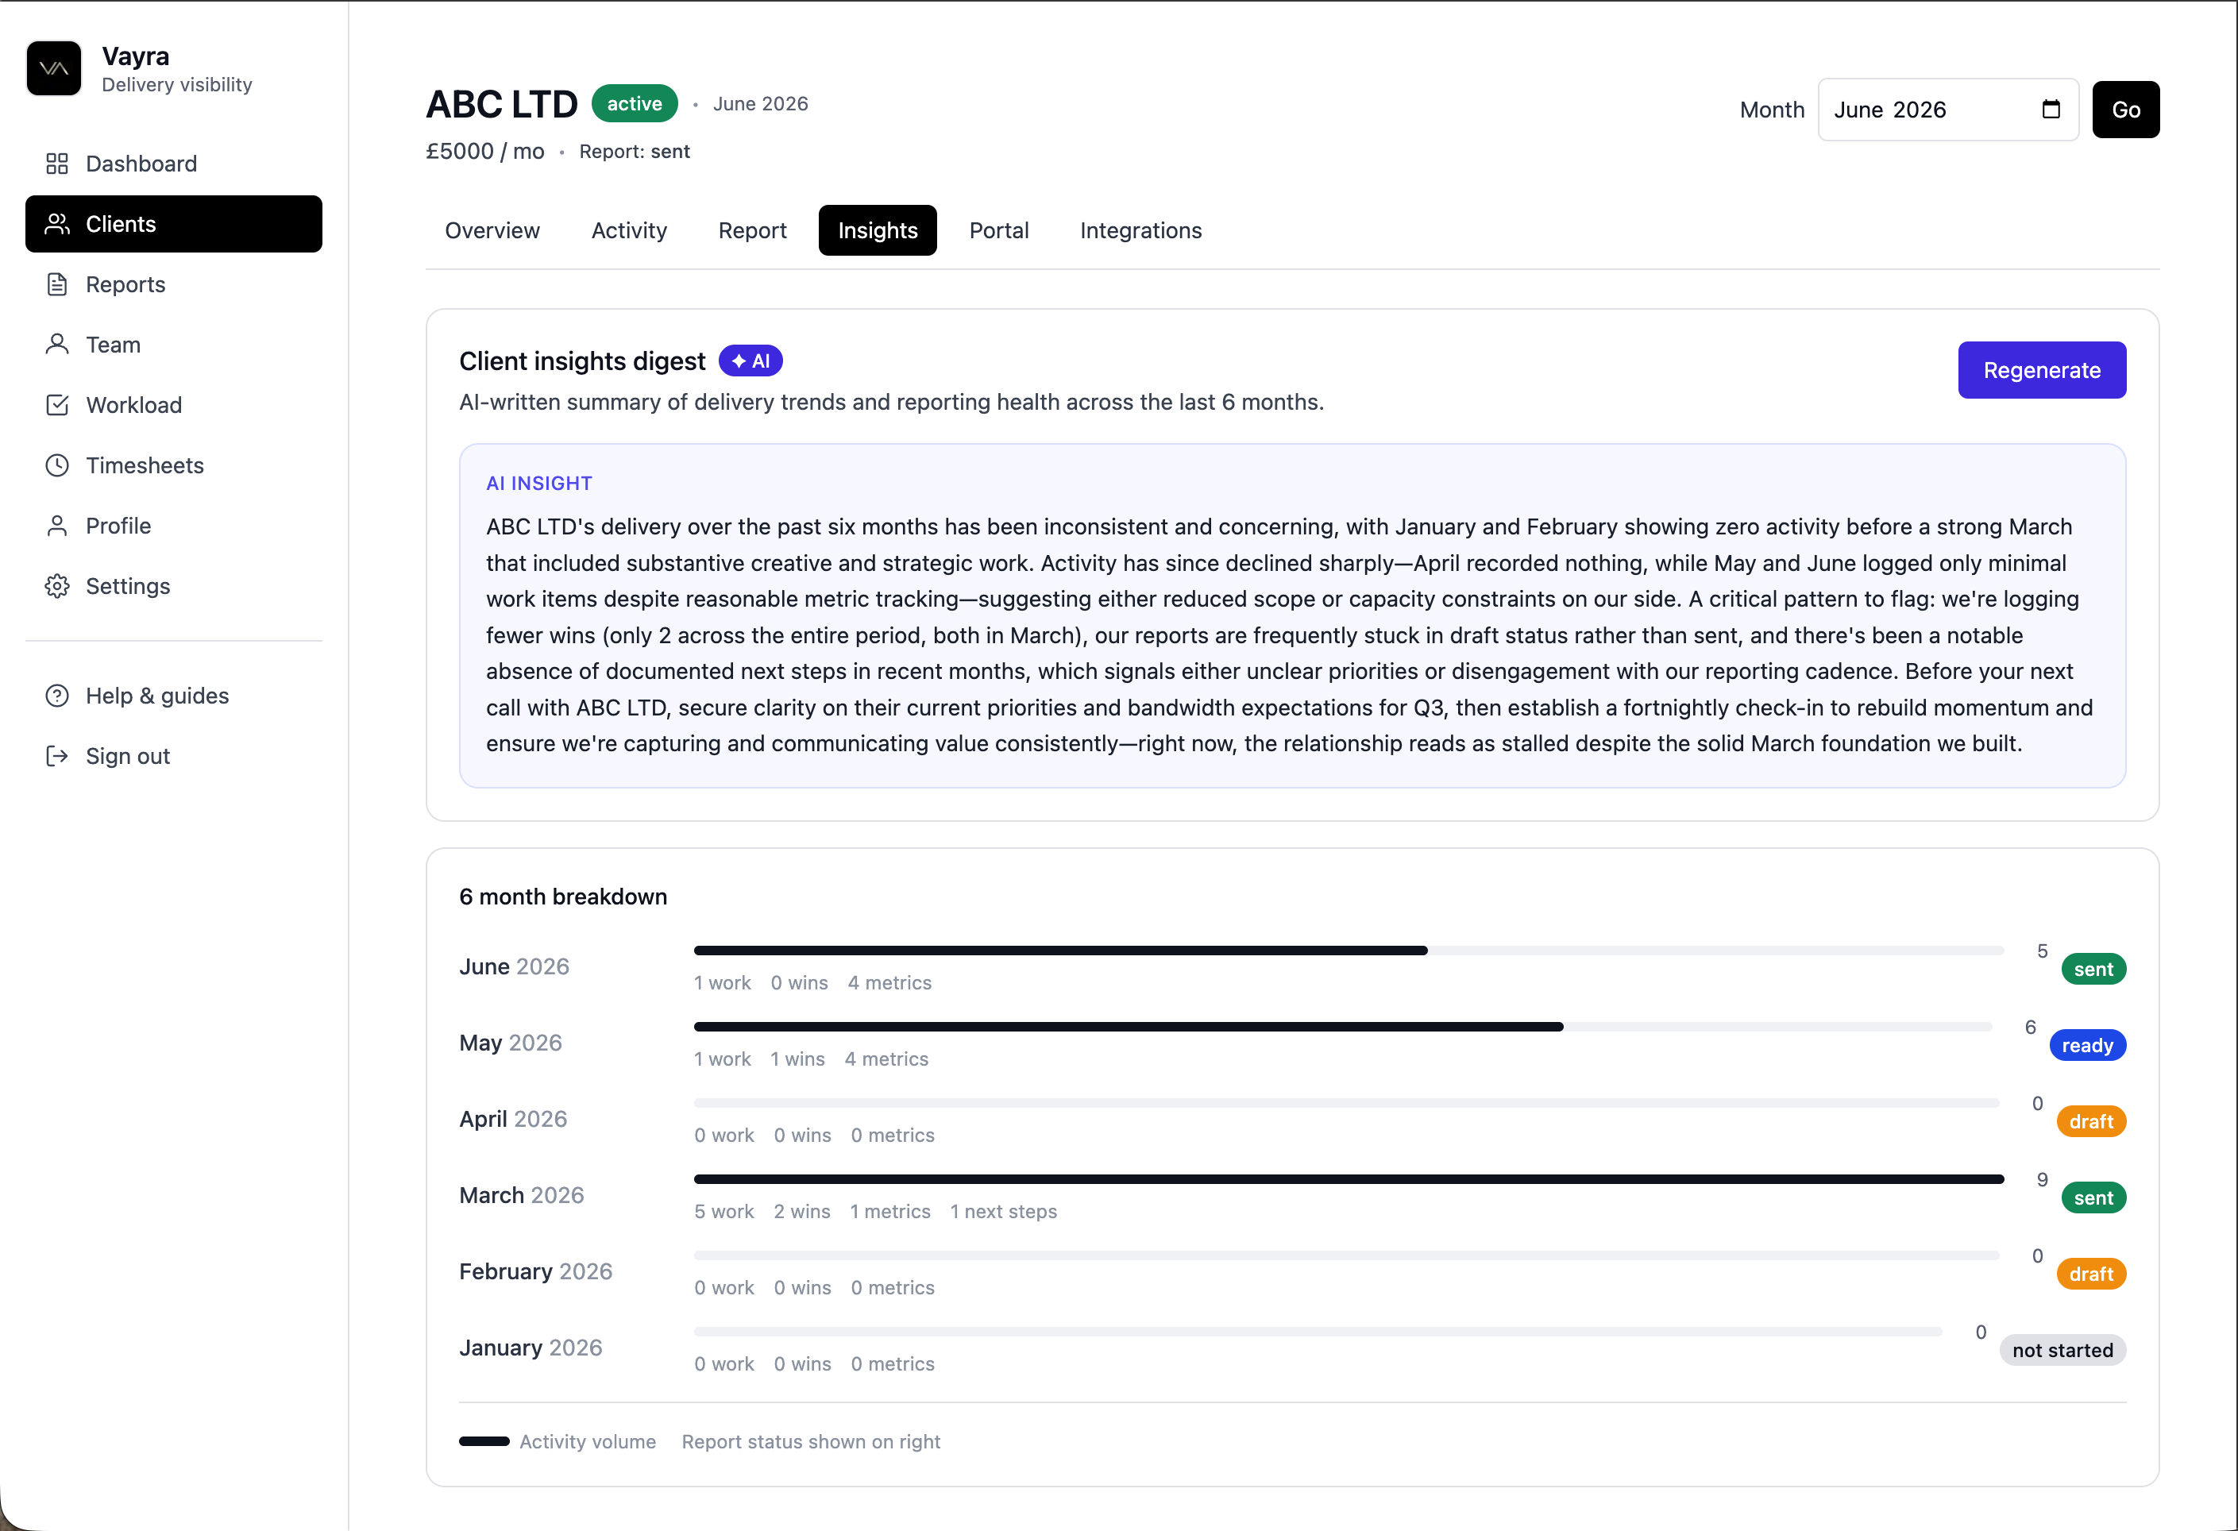This screenshot has width=2238, height=1531.
Task: Click the April 2026 row label
Action: click(x=513, y=1119)
